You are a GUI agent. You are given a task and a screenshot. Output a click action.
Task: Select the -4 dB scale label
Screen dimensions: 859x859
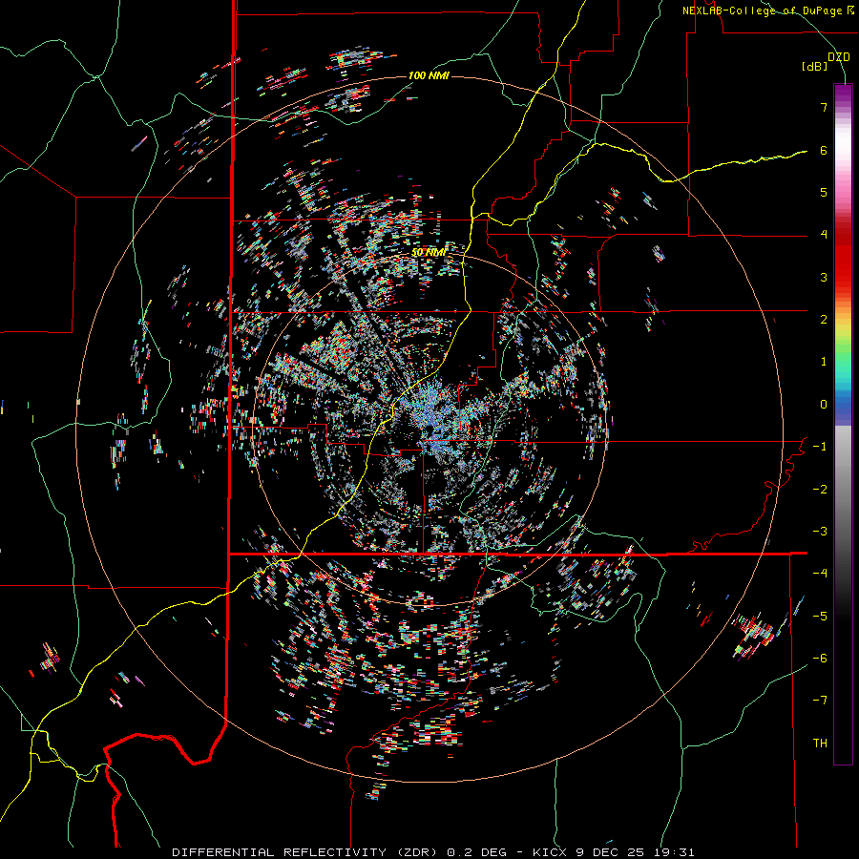820,574
